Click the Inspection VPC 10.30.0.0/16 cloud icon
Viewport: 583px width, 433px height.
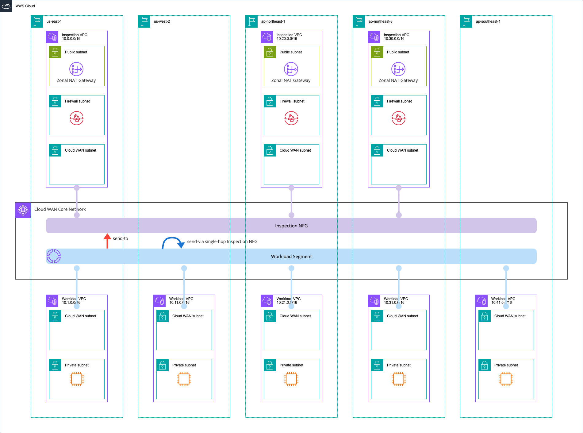click(x=374, y=37)
